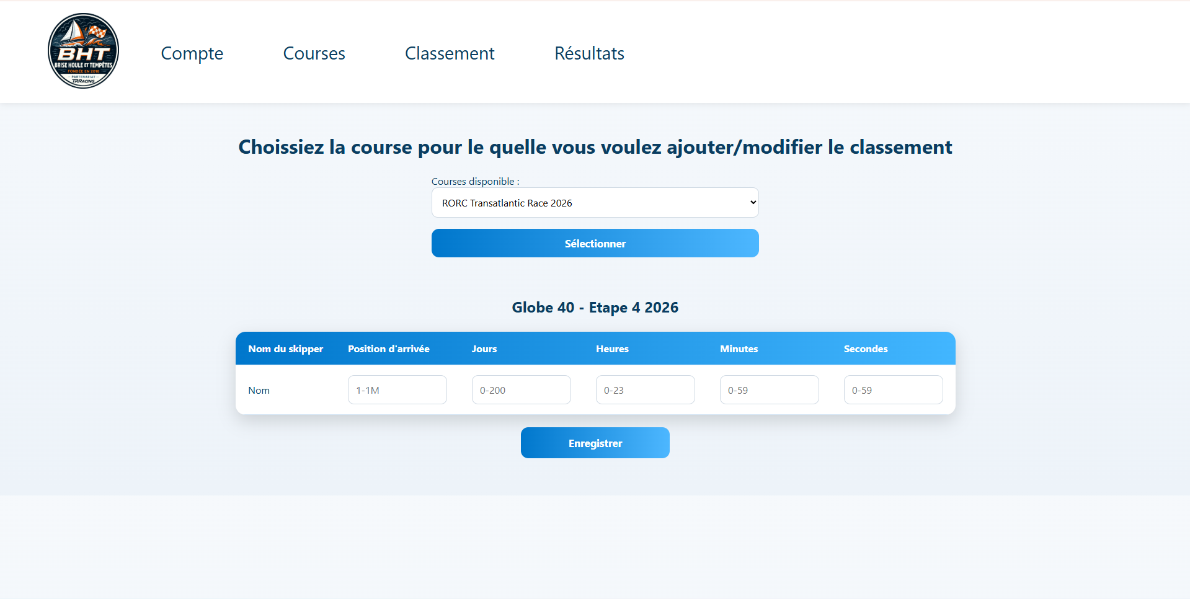
Task: Click the Minutes input box in the skipper row
Action: [769, 390]
